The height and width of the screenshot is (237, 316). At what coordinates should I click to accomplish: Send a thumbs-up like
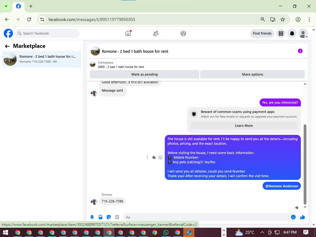(302, 217)
